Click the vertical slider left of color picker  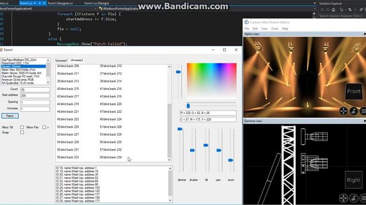[178, 72]
